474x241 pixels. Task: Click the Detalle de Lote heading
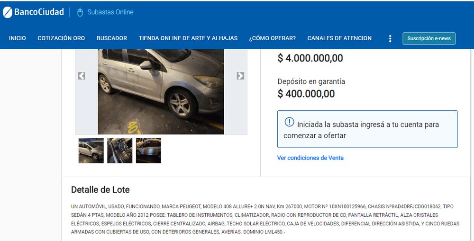click(x=100, y=190)
